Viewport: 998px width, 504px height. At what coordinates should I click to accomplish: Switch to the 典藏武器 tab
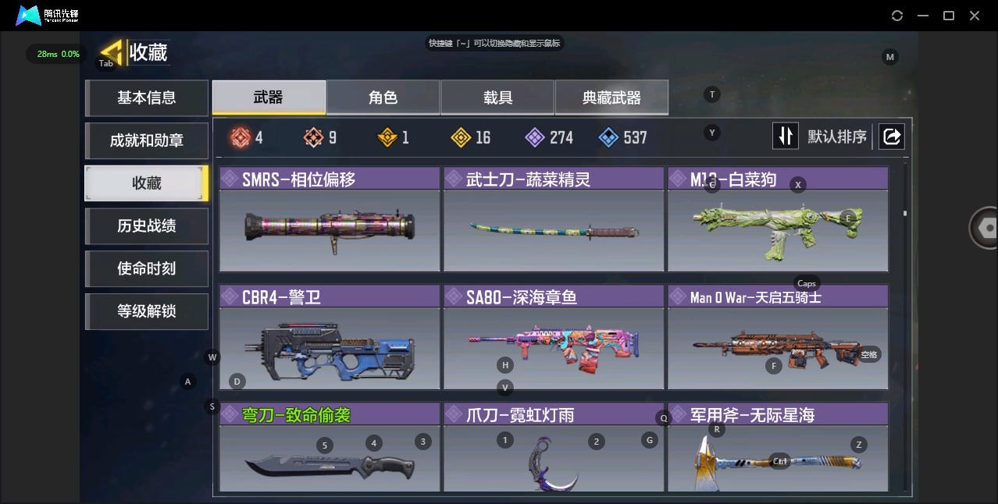point(611,98)
